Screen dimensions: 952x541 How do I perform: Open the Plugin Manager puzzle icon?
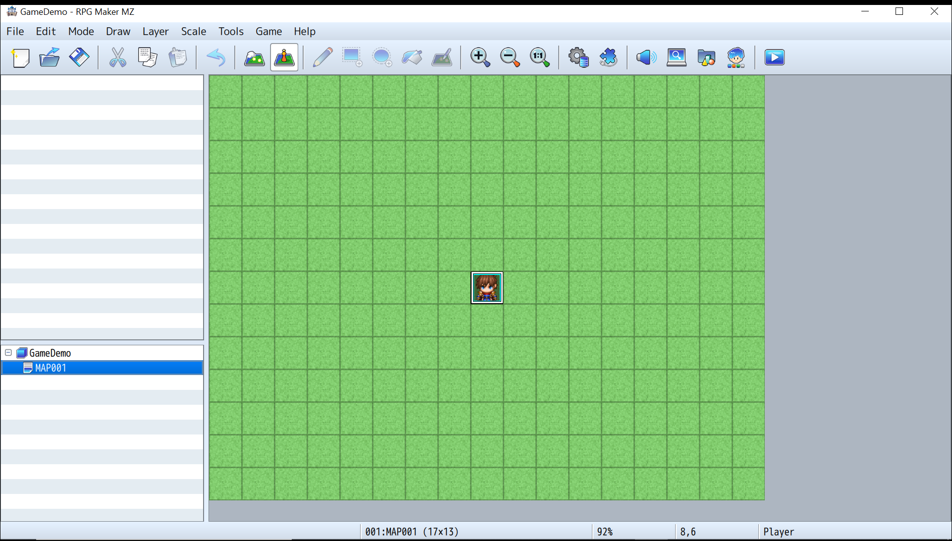point(608,57)
